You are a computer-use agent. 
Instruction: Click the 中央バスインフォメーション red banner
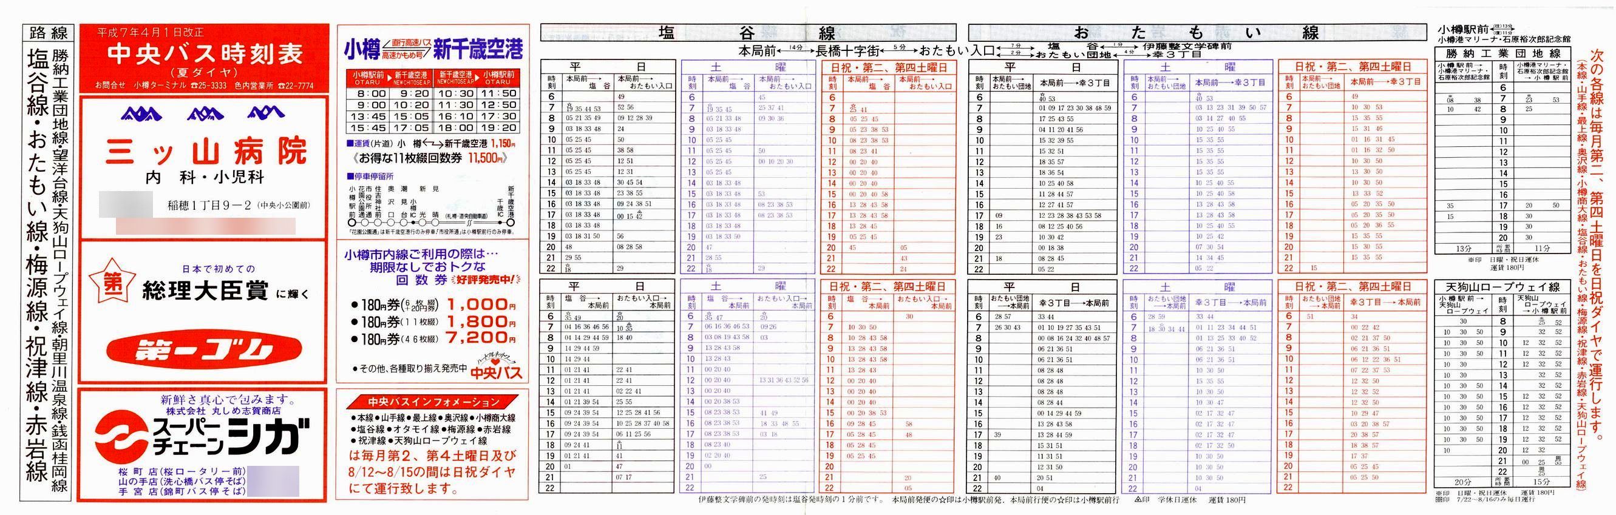point(433,402)
